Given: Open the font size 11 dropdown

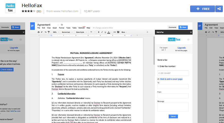Looking at the screenshot, I should (x=93, y=32).
